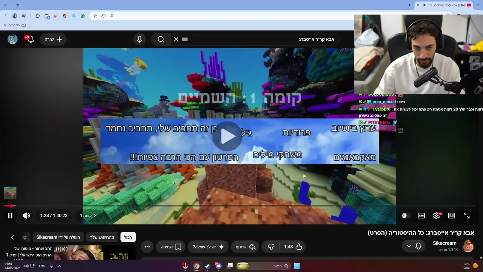The width and height of the screenshot is (483, 272).
Task: Open the chapter label קומה 1
Action: point(88,216)
